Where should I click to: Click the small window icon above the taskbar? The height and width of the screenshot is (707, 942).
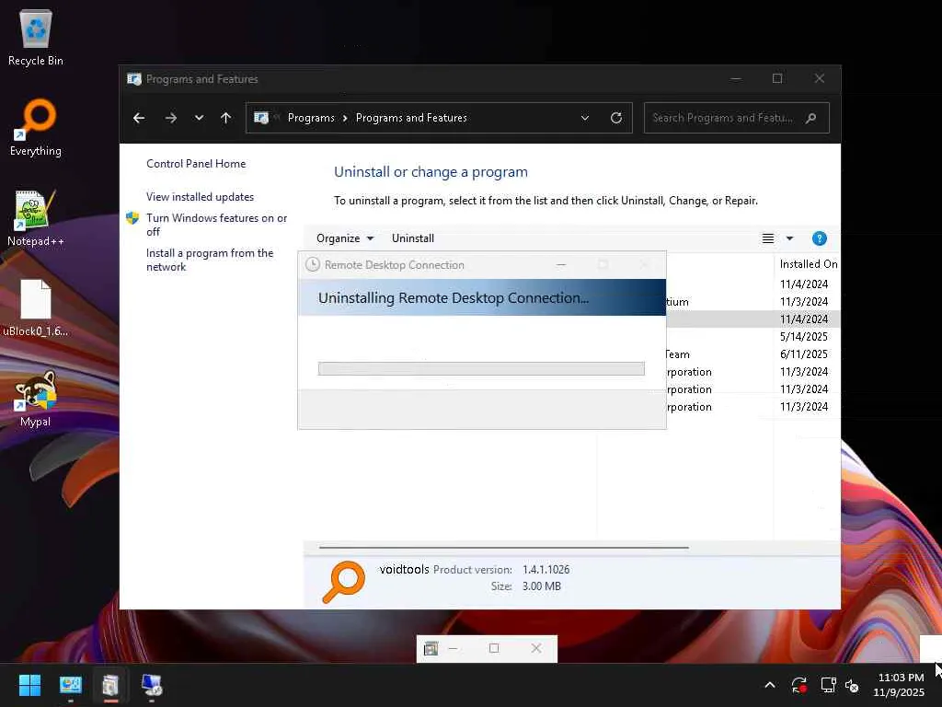tap(431, 648)
